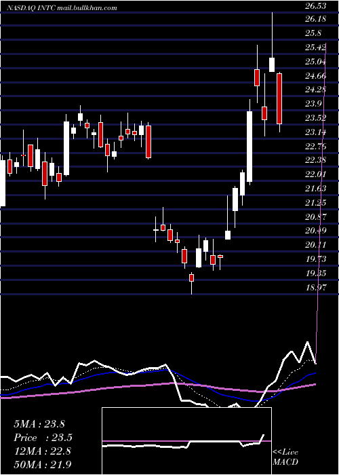Image resolution: width=339 pixels, height=475 pixels.
Task: Click the '<<Live MACD' label
Action: [x=285, y=457]
